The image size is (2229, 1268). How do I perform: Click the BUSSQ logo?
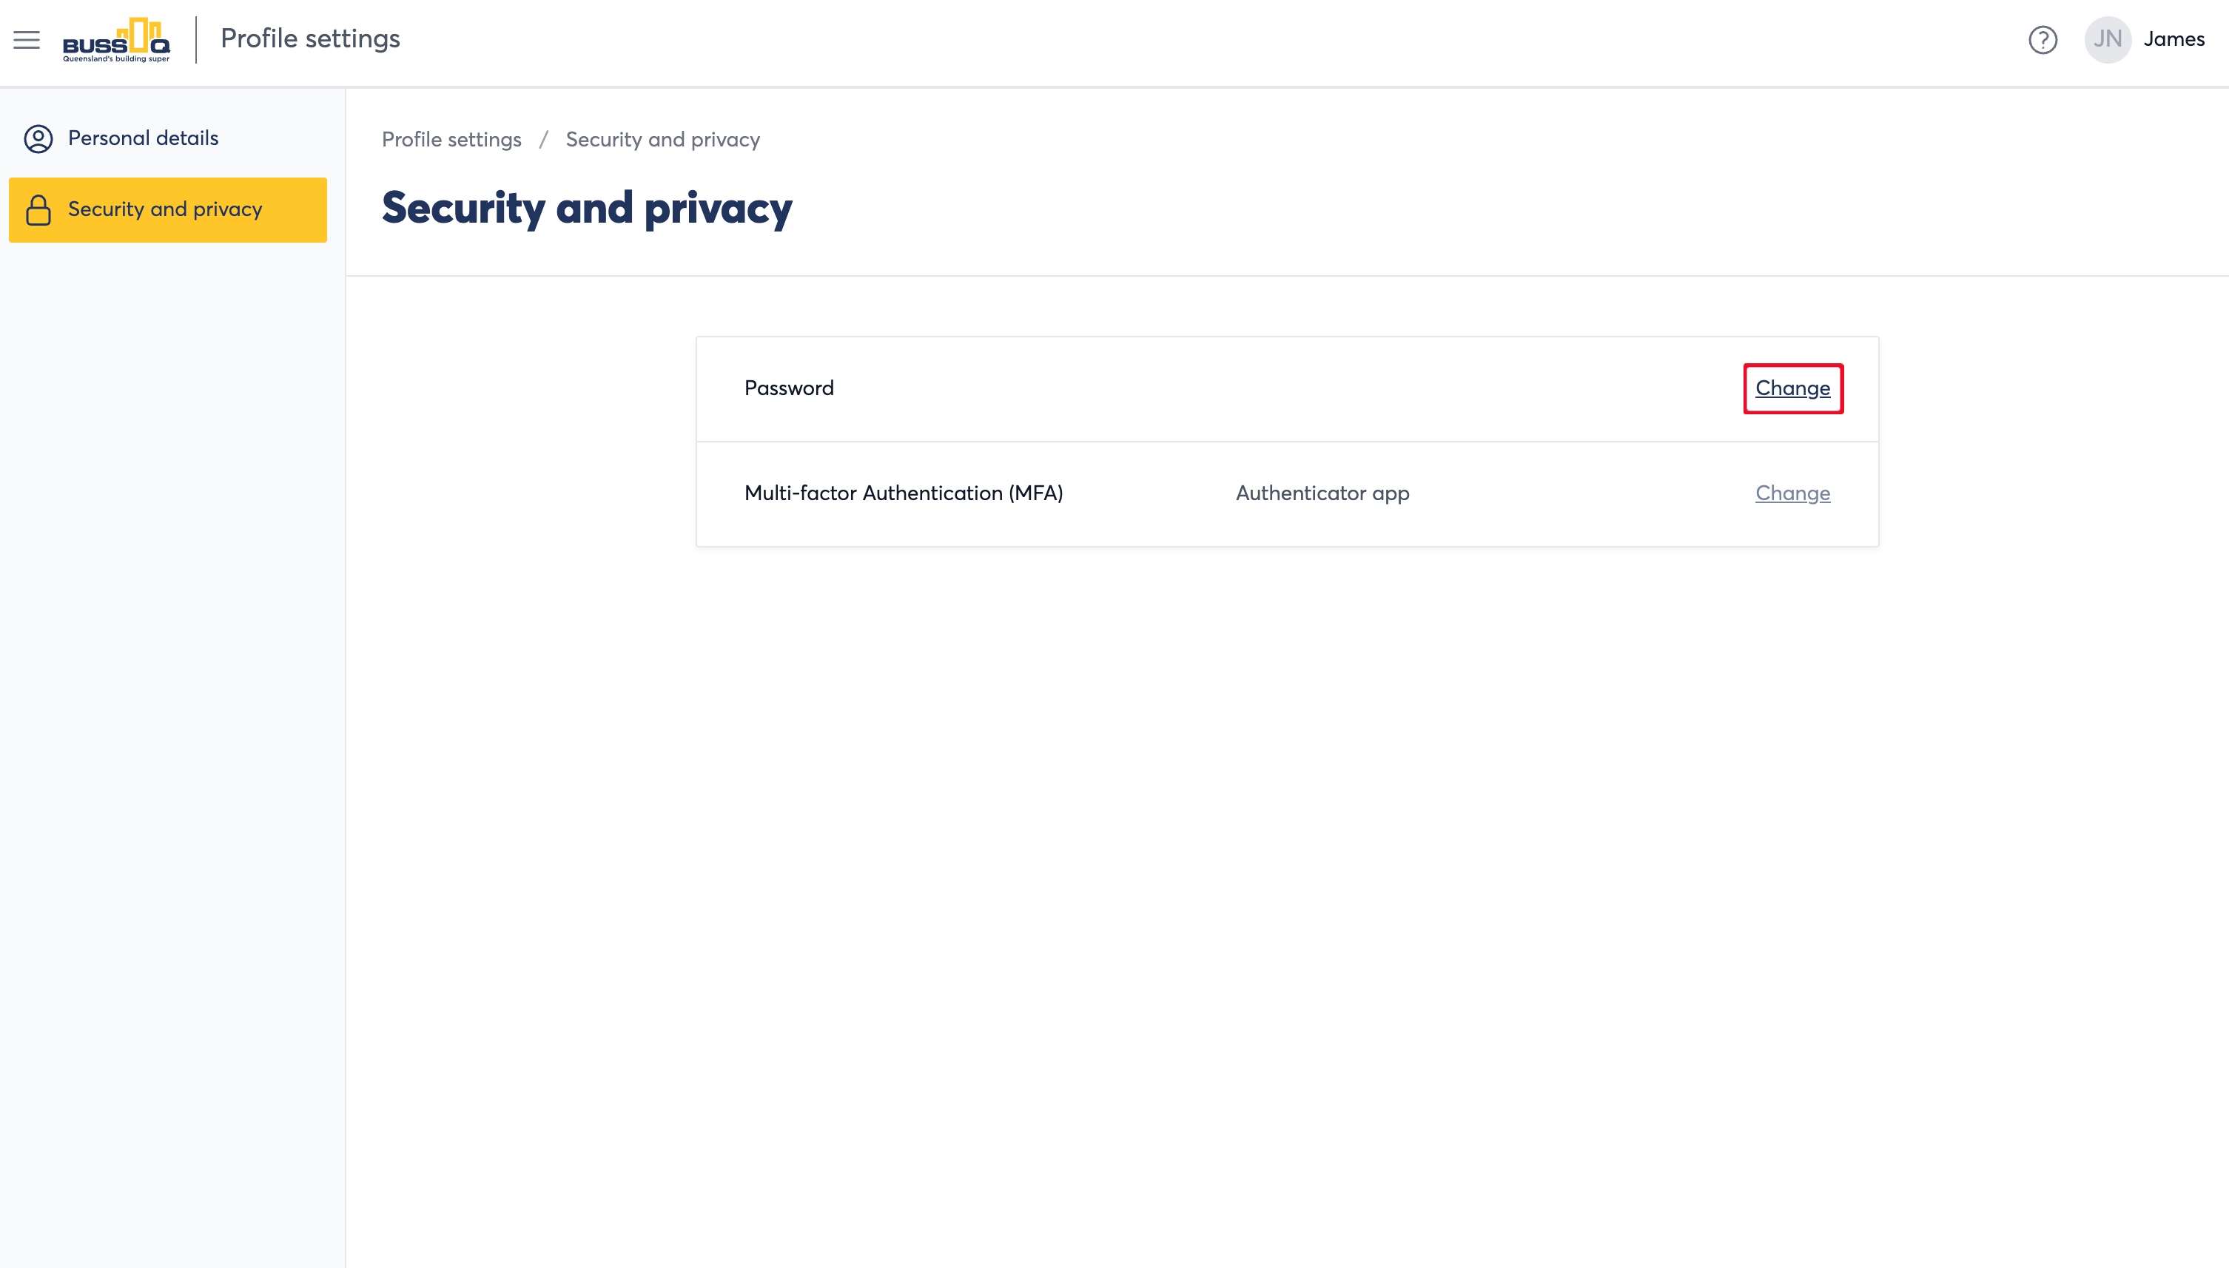click(117, 40)
